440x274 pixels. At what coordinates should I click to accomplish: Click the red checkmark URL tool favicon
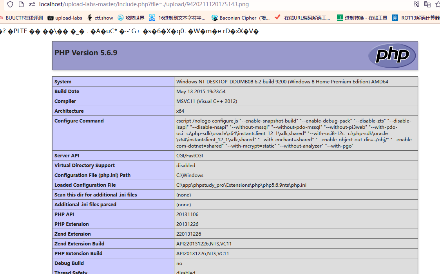pyautogui.click(x=277, y=17)
